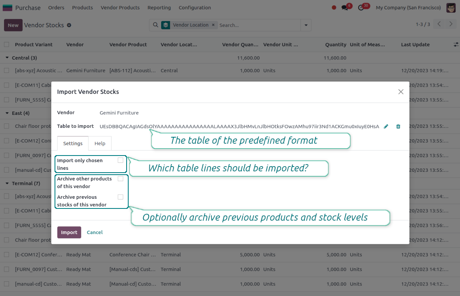The width and height of the screenshot is (460, 296).
Task: Toggle the select-all header checkbox
Action: [x=7, y=45]
